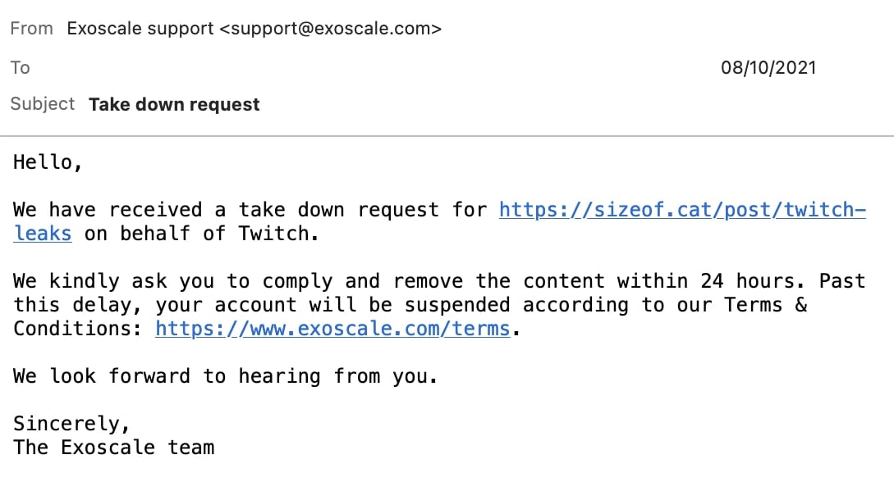The image size is (894, 482).
Task: Click the "To" header label
Action: pyautogui.click(x=21, y=67)
